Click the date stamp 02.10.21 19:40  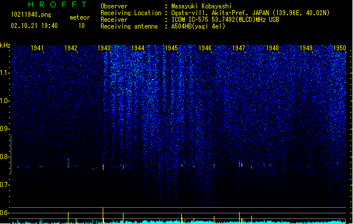tap(34, 26)
